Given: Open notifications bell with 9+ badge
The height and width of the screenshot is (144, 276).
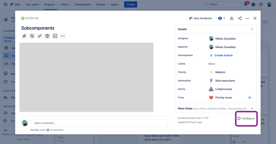Looking at the screenshot, I should 246,4.
